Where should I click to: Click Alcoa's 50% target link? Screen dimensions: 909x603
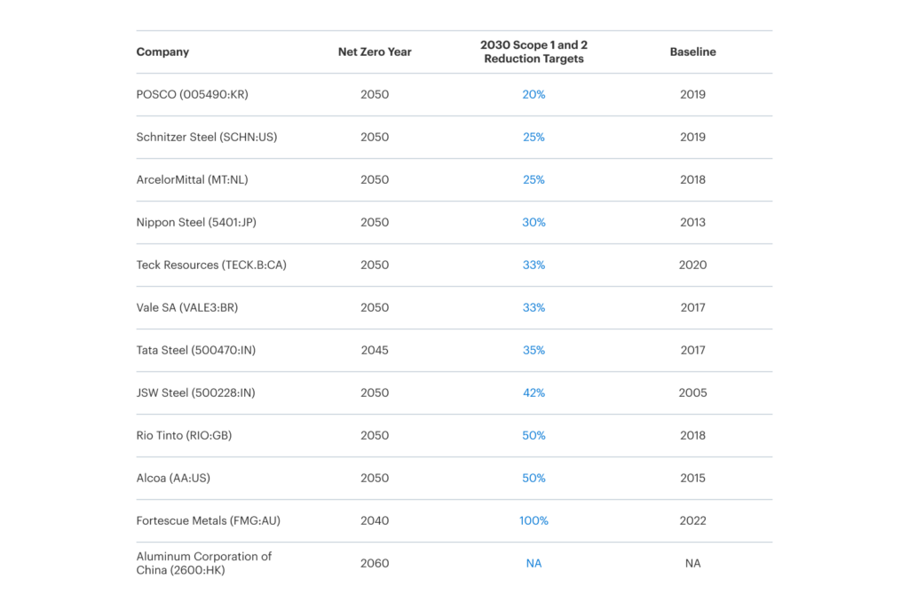coord(534,478)
